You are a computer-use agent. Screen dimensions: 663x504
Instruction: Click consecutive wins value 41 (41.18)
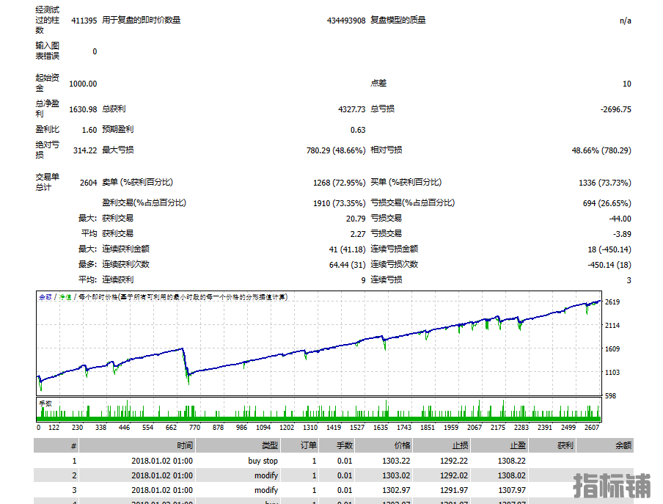point(347,249)
